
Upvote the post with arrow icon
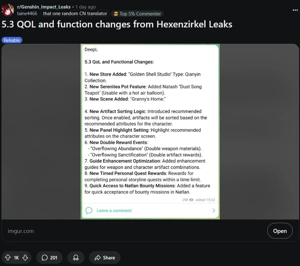point(8,257)
